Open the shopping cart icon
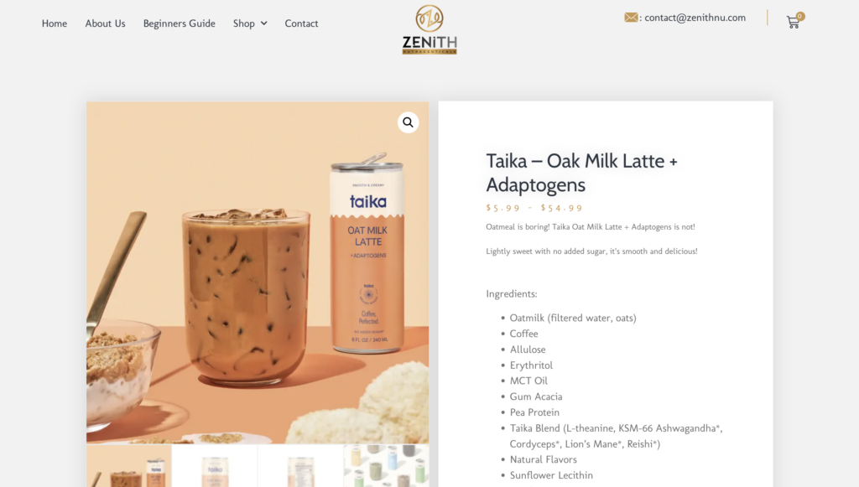859x487 pixels. click(x=793, y=23)
